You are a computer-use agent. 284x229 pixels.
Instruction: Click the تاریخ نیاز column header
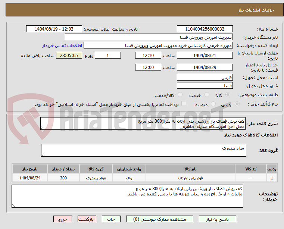tap(30, 169)
